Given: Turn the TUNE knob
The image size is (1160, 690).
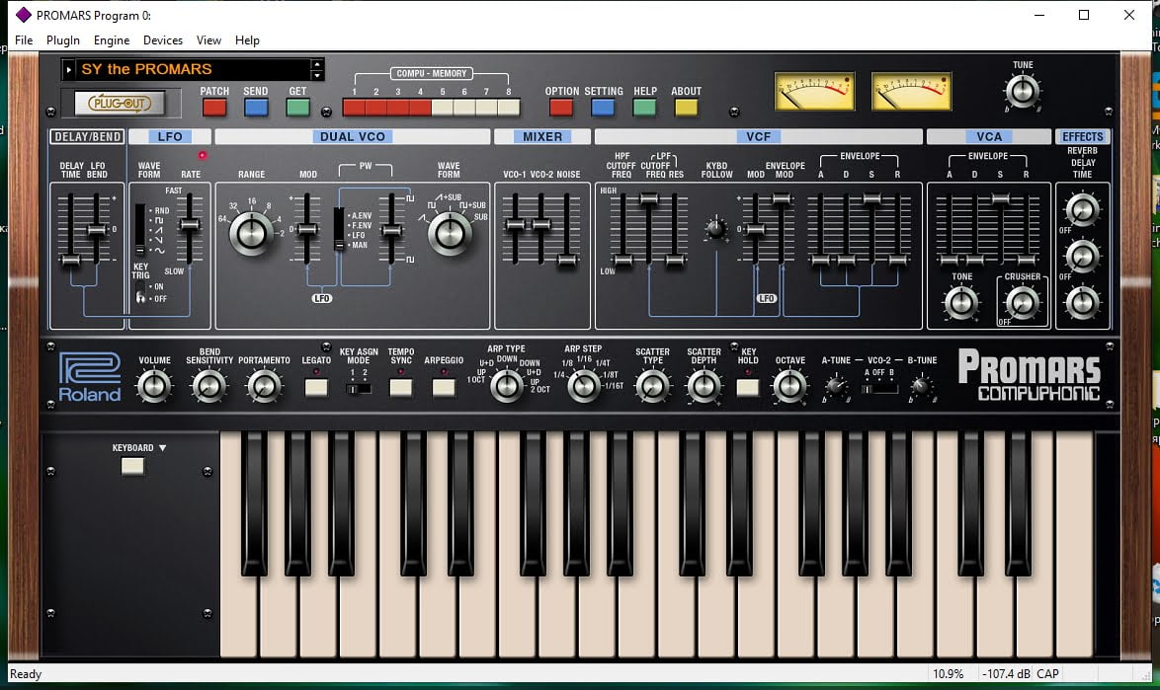Looking at the screenshot, I should (1023, 91).
